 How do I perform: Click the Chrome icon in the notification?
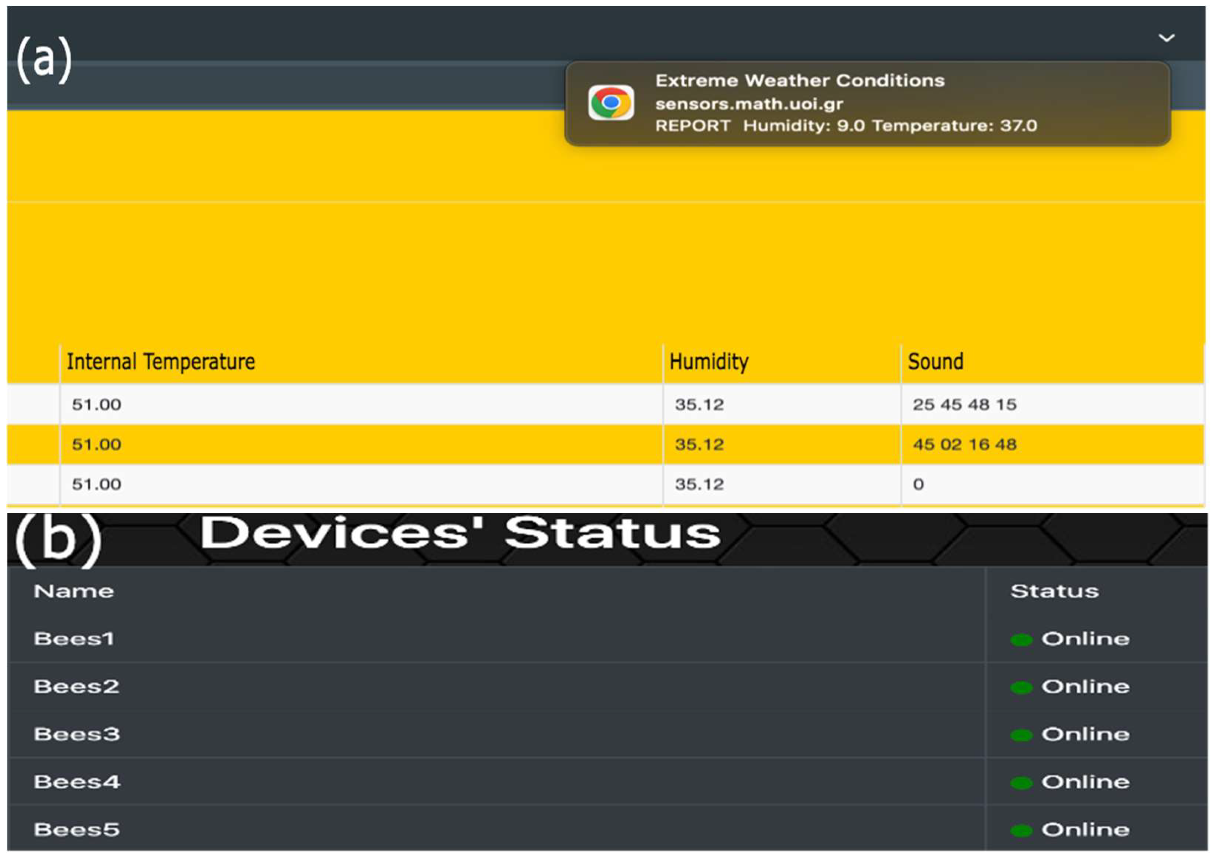point(611,102)
